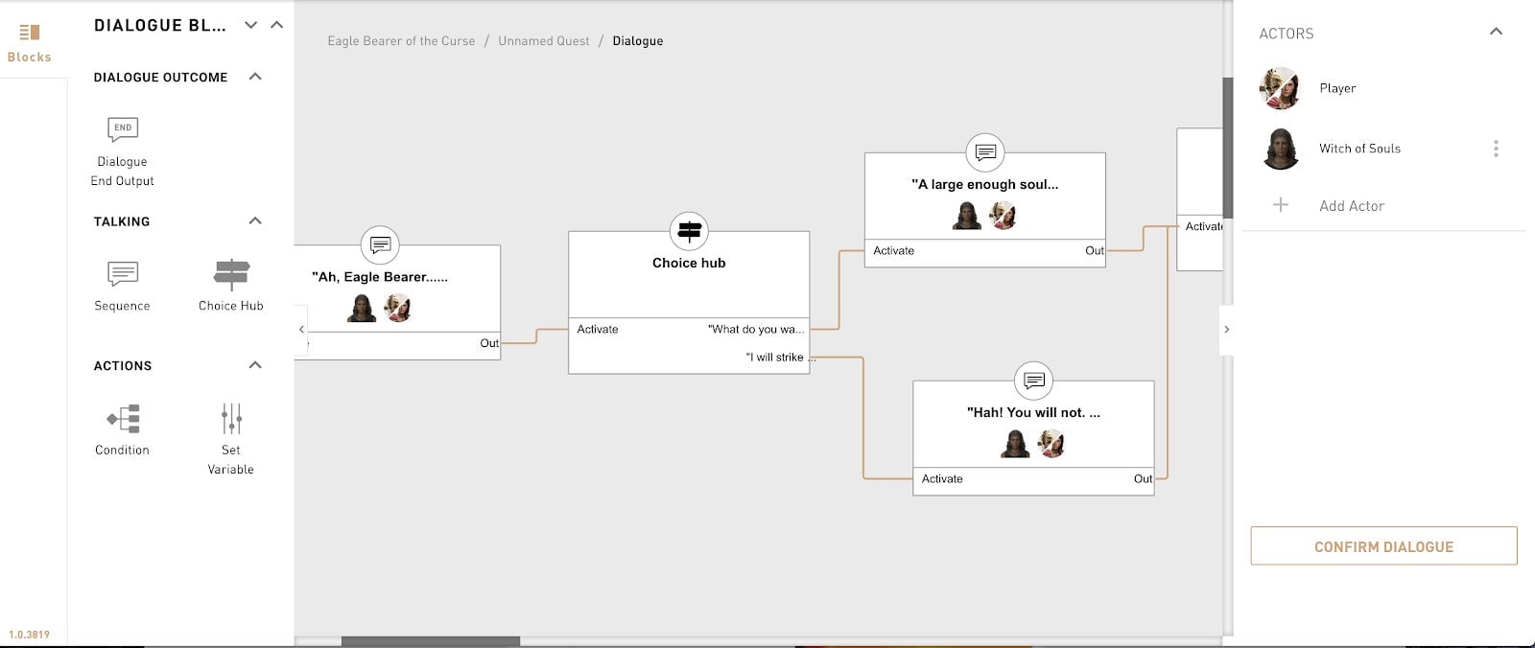Open the Blocks panel icon
The height and width of the screenshot is (648, 1535).
(30, 33)
